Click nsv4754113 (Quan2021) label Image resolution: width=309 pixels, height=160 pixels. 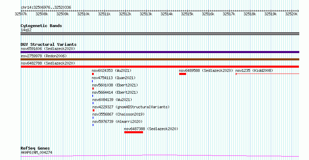pyautogui.click(x=114, y=78)
